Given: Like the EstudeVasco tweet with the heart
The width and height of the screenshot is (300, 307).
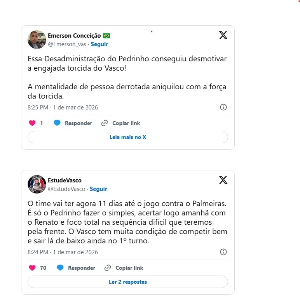Looking at the screenshot, I should tap(32, 268).
